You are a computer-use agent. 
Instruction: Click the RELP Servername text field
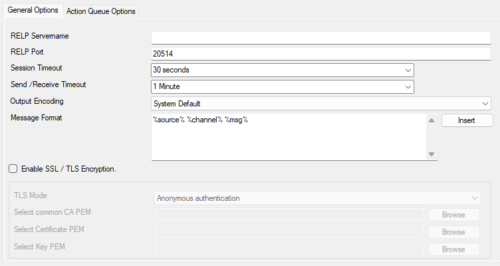320,37
